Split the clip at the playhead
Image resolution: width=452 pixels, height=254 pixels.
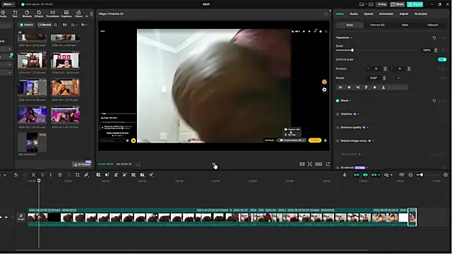click(x=33, y=175)
